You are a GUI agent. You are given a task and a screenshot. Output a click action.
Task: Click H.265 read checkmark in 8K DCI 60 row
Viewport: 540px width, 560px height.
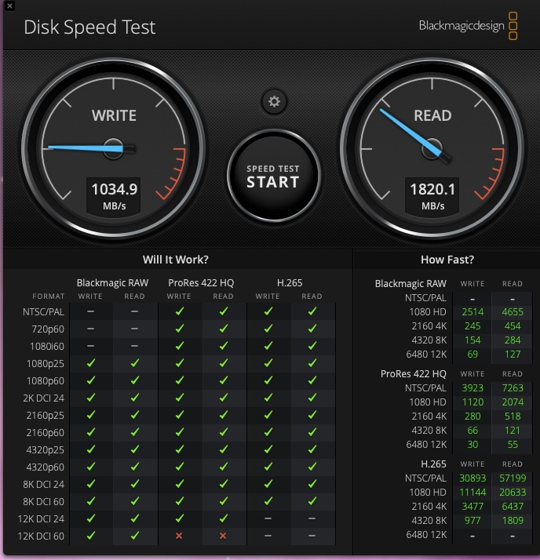[312, 501]
